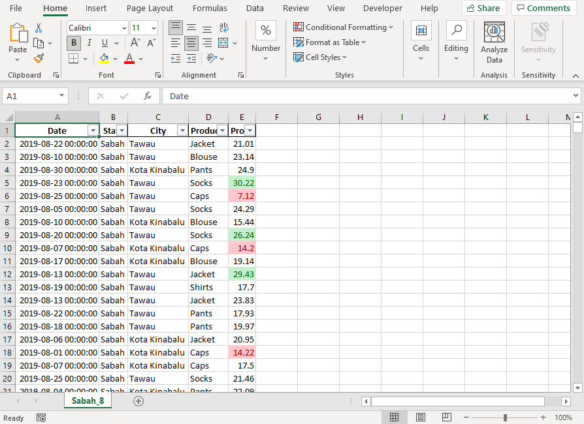Add a new sheet with plus button
This screenshot has width=584, height=424.
coord(138,401)
